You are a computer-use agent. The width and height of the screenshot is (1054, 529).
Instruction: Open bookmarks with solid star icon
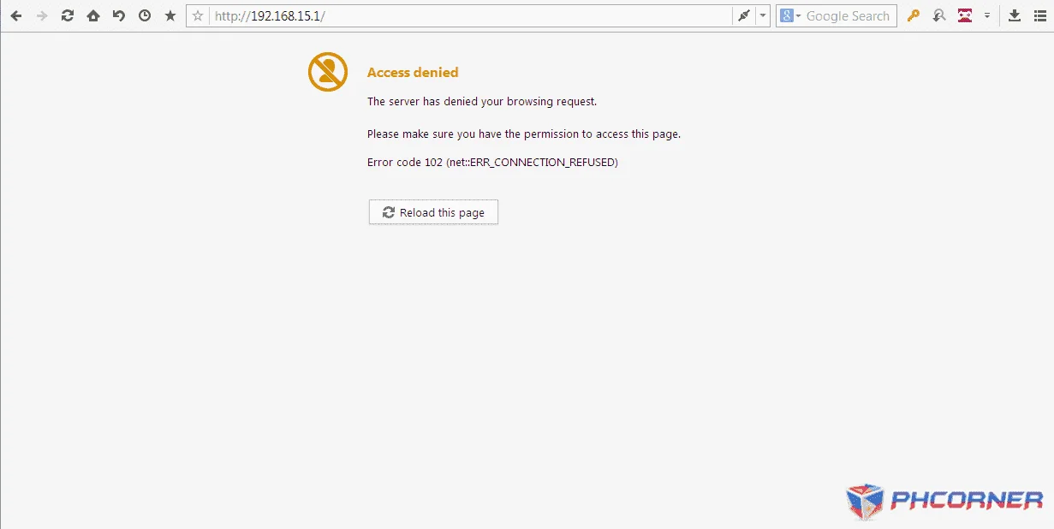(170, 15)
